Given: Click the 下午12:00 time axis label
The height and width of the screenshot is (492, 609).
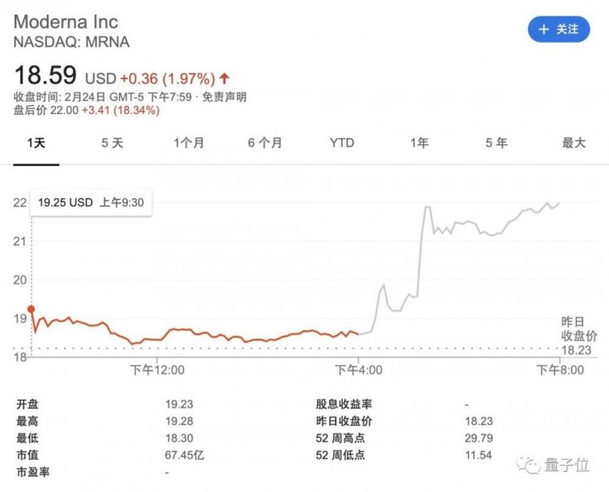Looking at the screenshot, I should pyautogui.click(x=157, y=370).
